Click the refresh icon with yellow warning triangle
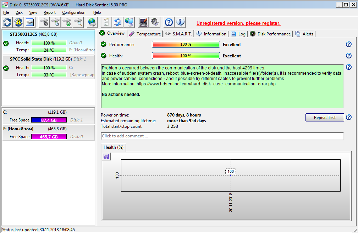The height and width of the screenshot is (233, 358). (x=18, y=22)
